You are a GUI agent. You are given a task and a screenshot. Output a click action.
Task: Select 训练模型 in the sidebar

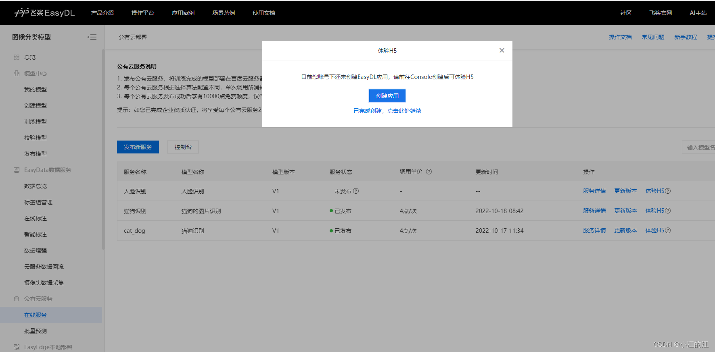tap(36, 122)
